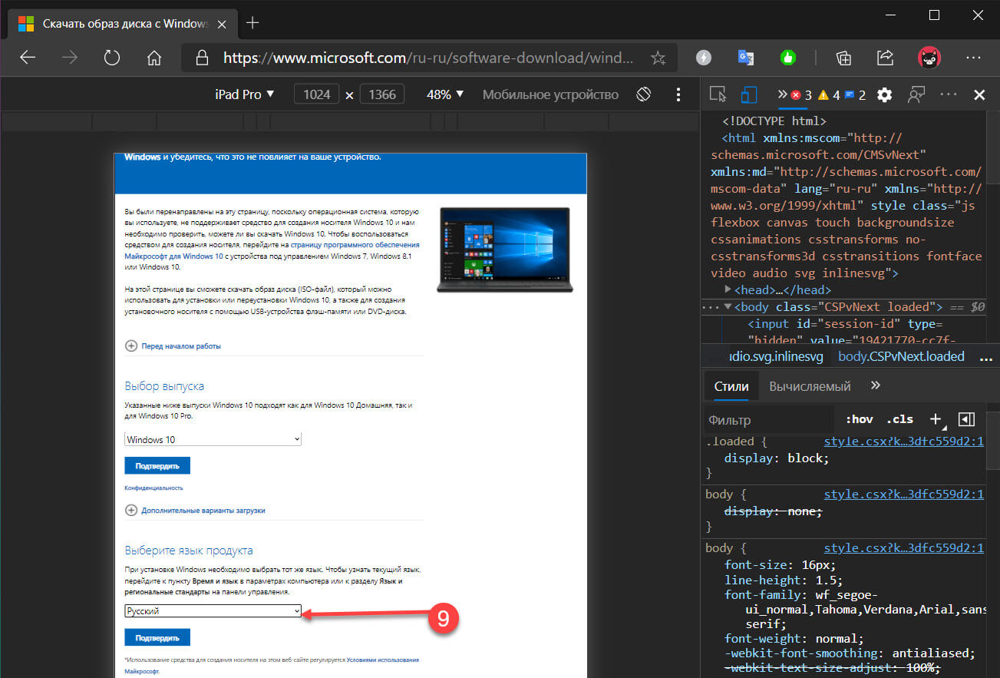Toggle the :hov element state panel
This screenshot has width=1000, height=678.
click(860, 419)
